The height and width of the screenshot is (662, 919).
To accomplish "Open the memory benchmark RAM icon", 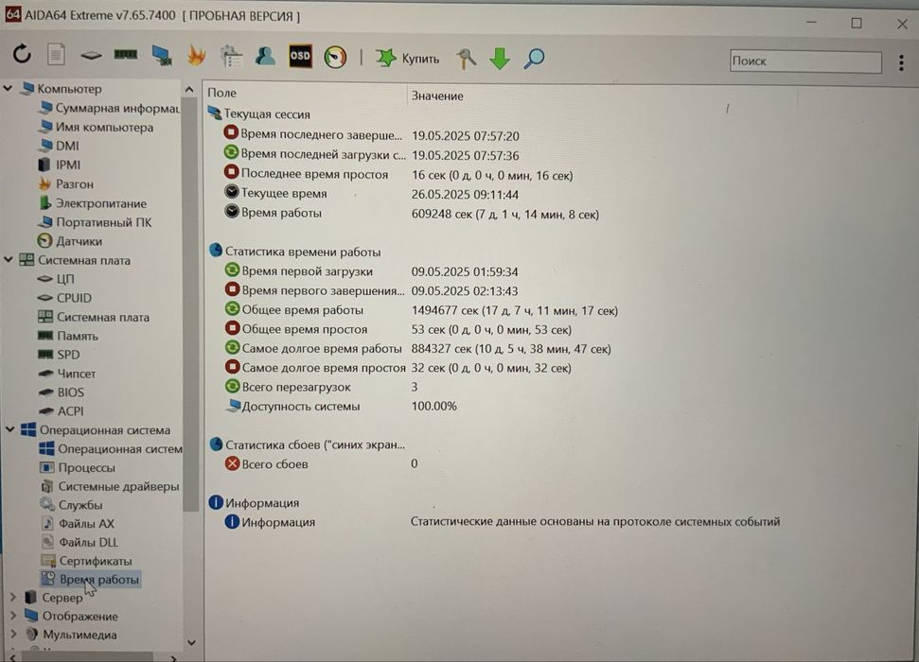I will coord(126,55).
